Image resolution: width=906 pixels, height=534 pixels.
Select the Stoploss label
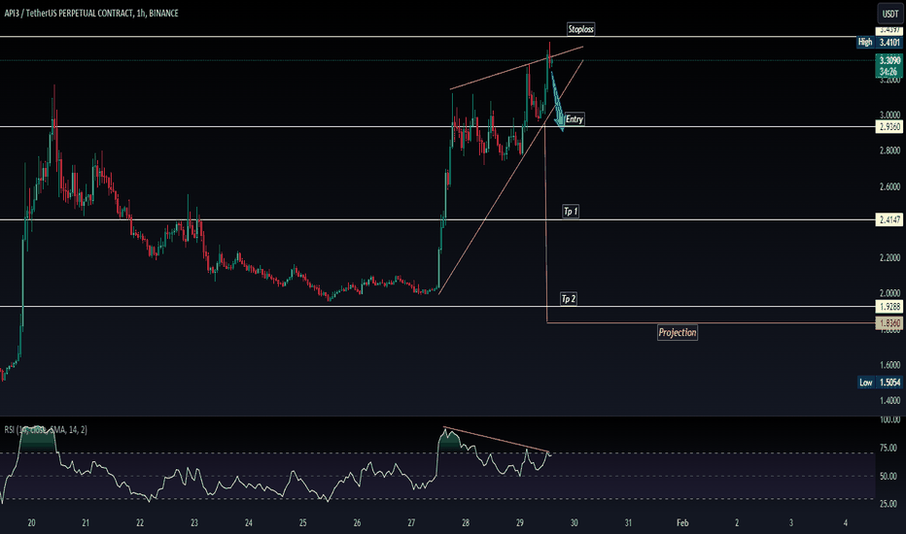pyautogui.click(x=580, y=29)
